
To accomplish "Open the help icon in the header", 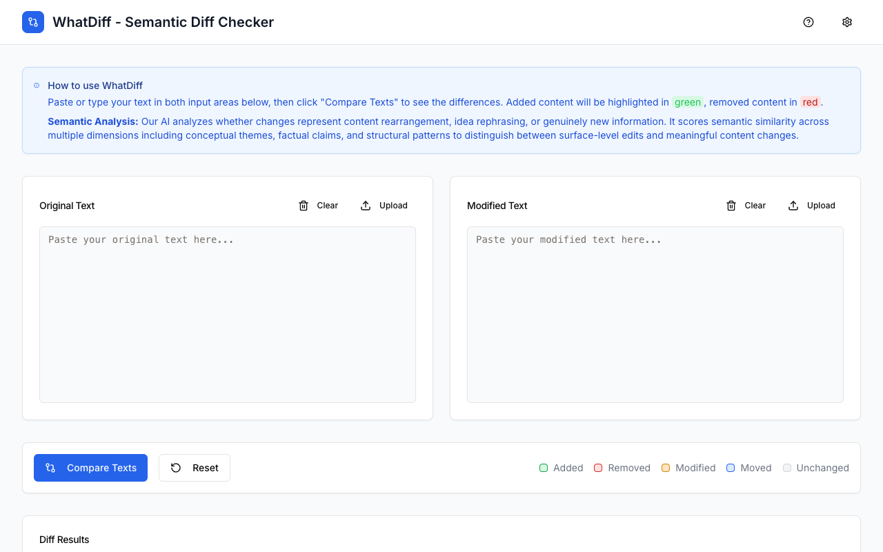I will point(808,21).
